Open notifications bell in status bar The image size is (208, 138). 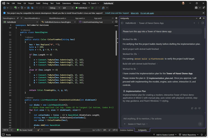(202, 135)
